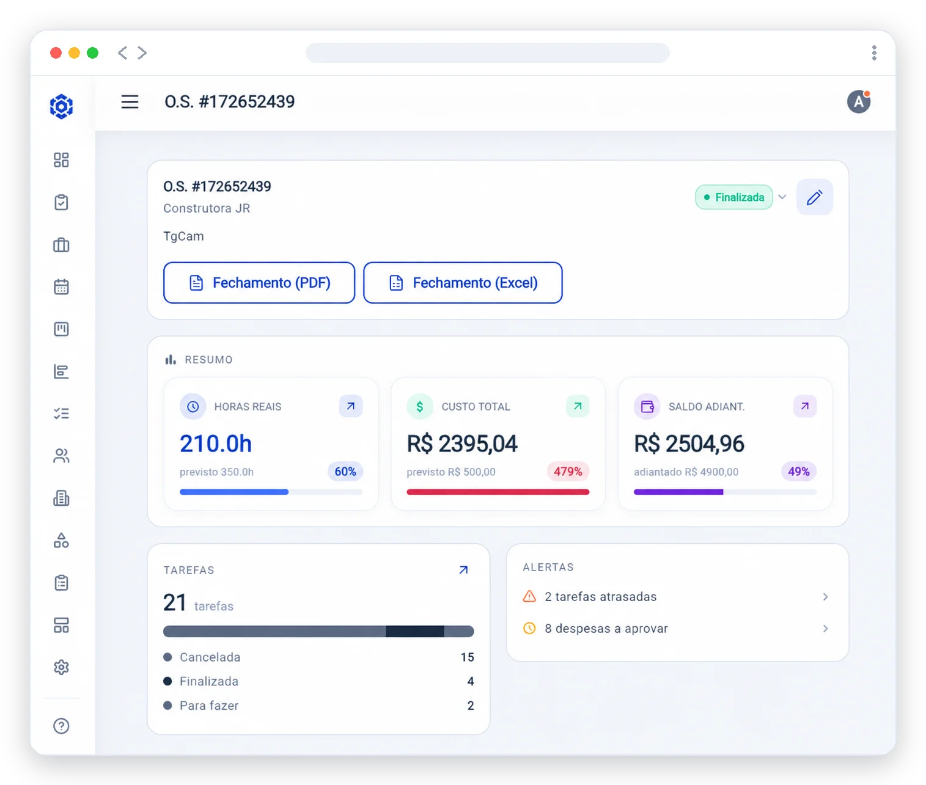The width and height of the screenshot is (926, 785).
Task: Click the Custo Total red progress bar
Action: (498, 492)
